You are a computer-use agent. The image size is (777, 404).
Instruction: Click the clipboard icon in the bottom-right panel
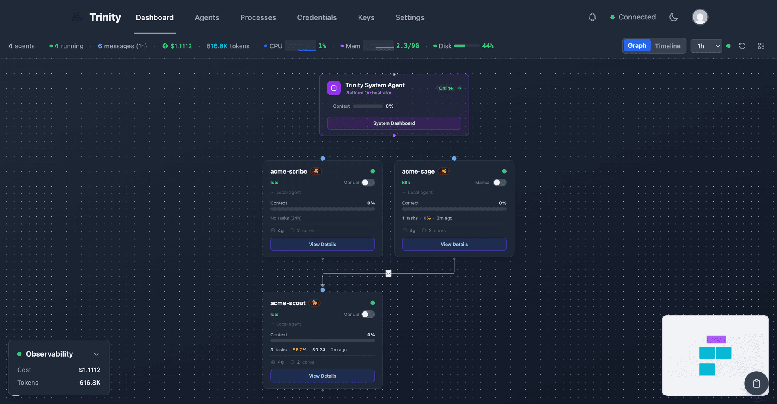point(756,383)
